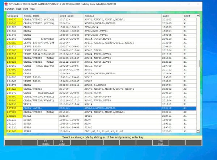Click models cell AGV1#

[x=123, y=105]
